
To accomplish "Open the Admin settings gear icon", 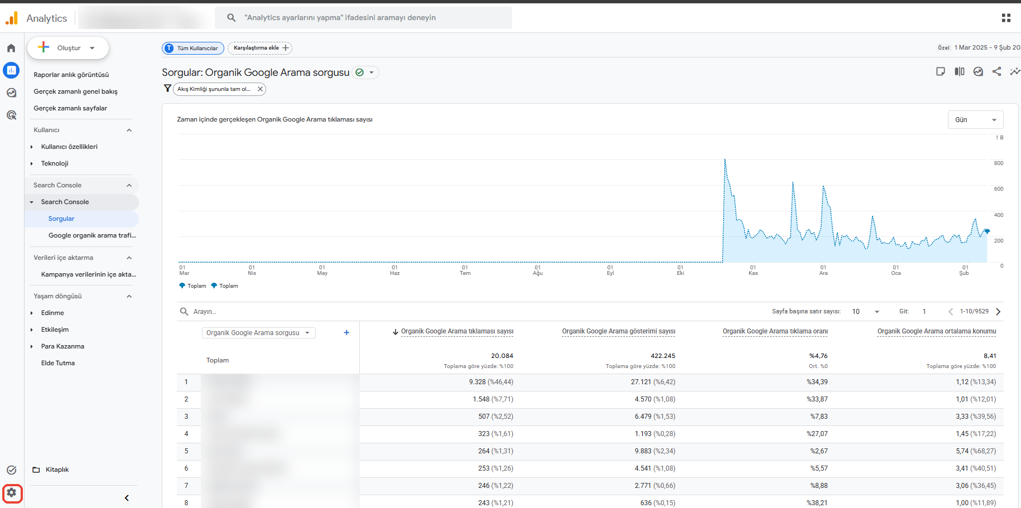I will click(x=12, y=493).
